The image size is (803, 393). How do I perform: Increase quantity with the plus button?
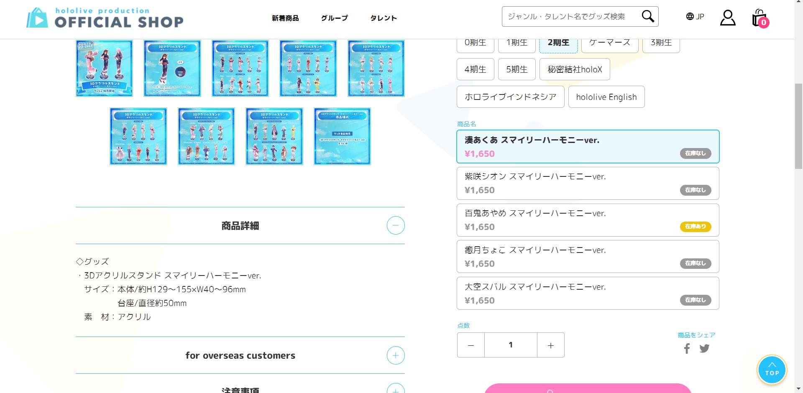tap(551, 345)
